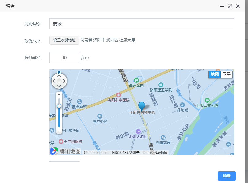Screen dimensions: 248x183
Task: Pan the map down using the pan control
Action: click(x=59, y=86)
